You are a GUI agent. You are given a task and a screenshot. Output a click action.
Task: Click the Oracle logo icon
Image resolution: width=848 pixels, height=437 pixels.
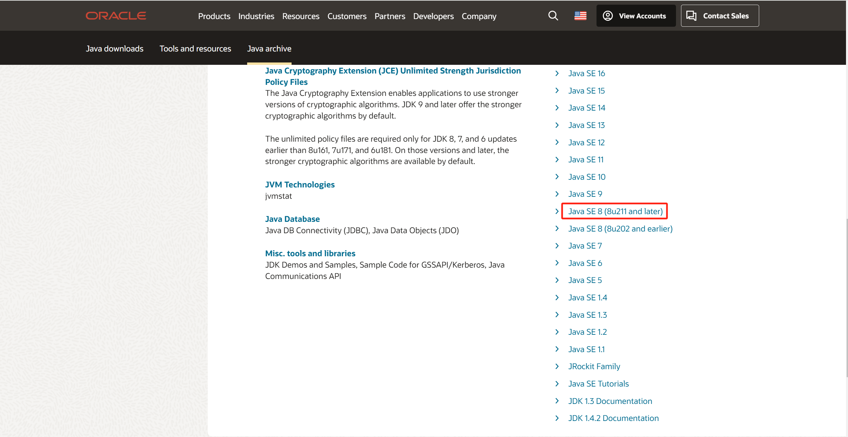[x=118, y=15]
